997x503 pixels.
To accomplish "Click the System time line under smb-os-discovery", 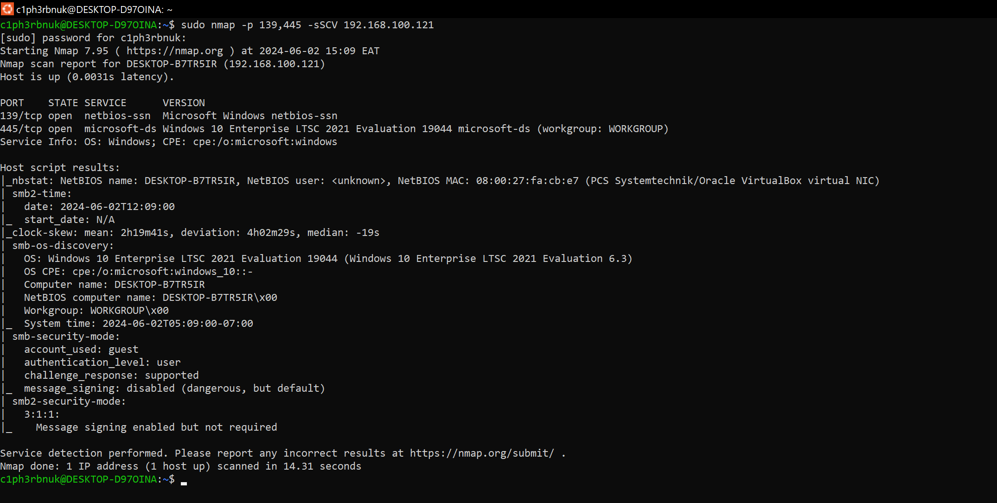I will tap(139, 324).
